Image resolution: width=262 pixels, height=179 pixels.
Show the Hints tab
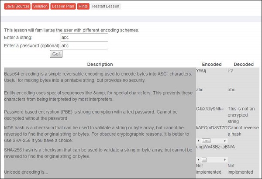(83, 6)
